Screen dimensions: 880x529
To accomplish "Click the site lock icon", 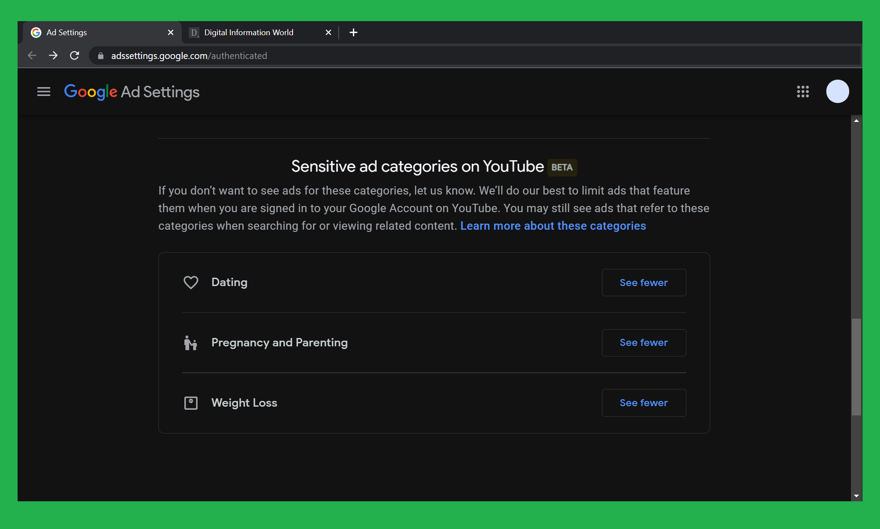I will (x=101, y=56).
